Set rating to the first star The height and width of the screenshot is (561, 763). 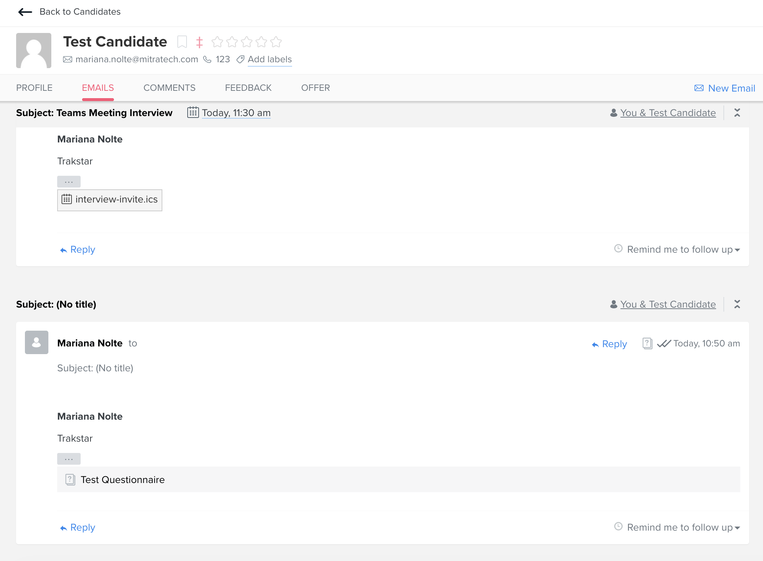pos(217,42)
